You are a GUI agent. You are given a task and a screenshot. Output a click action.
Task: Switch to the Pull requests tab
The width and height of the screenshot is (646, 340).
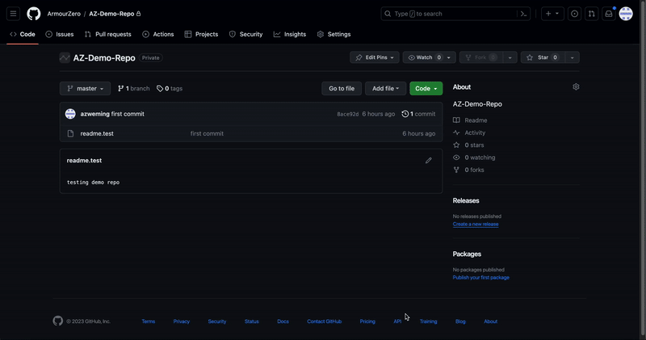pyautogui.click(x=108, y=34)
